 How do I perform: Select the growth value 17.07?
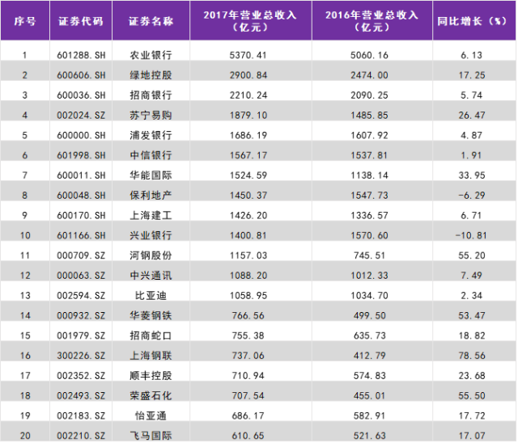[x=472, y=436]
